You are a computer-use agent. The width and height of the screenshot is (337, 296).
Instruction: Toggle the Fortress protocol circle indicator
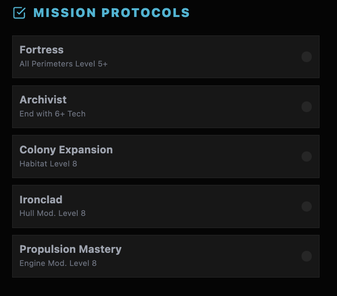(x=306, y=57)
